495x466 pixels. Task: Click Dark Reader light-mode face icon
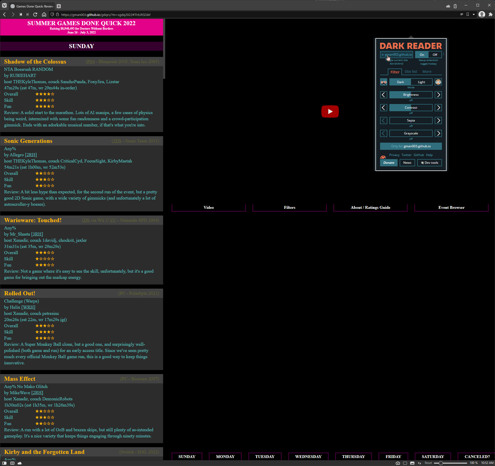438,82
